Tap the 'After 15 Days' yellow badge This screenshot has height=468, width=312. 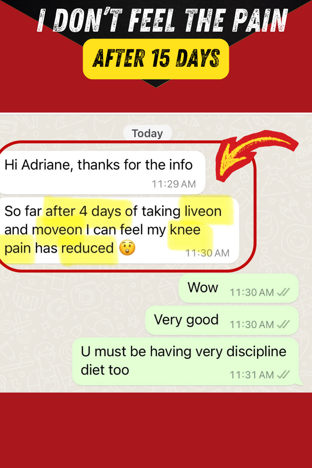[156, 59]
